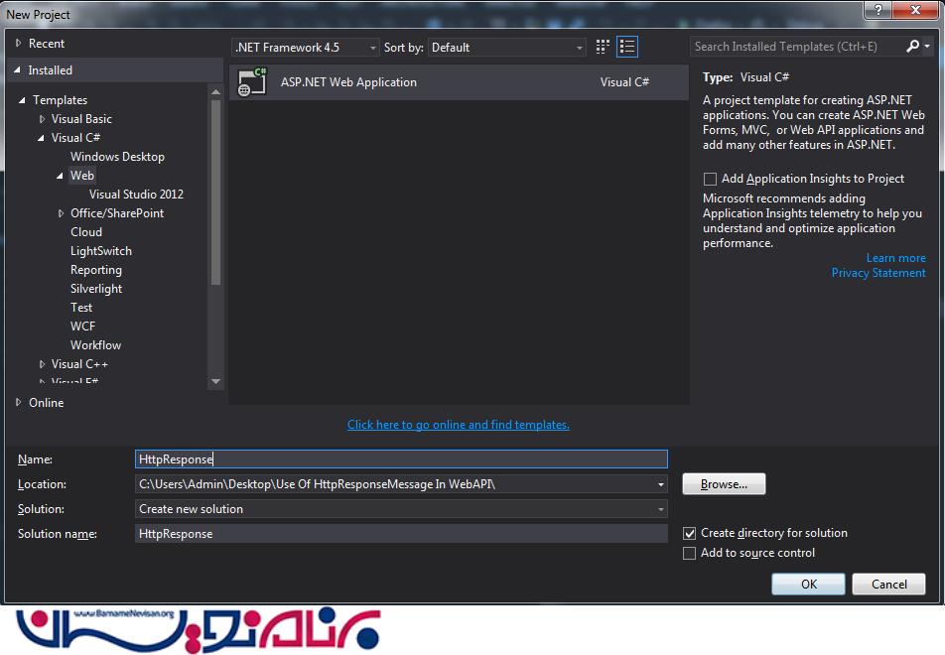Uncheck Create directory for solution
Viewport: 945px width, 655px height.
(x=690, y=533)
